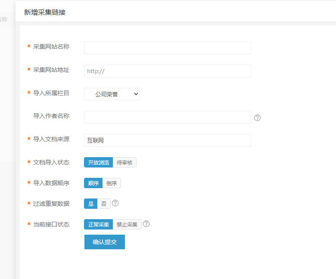Click the 导入文档来源 label

(x=51, y=139)
